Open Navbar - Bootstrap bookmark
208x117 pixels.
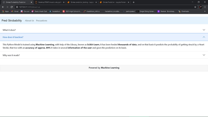click(x=166, y=11)
